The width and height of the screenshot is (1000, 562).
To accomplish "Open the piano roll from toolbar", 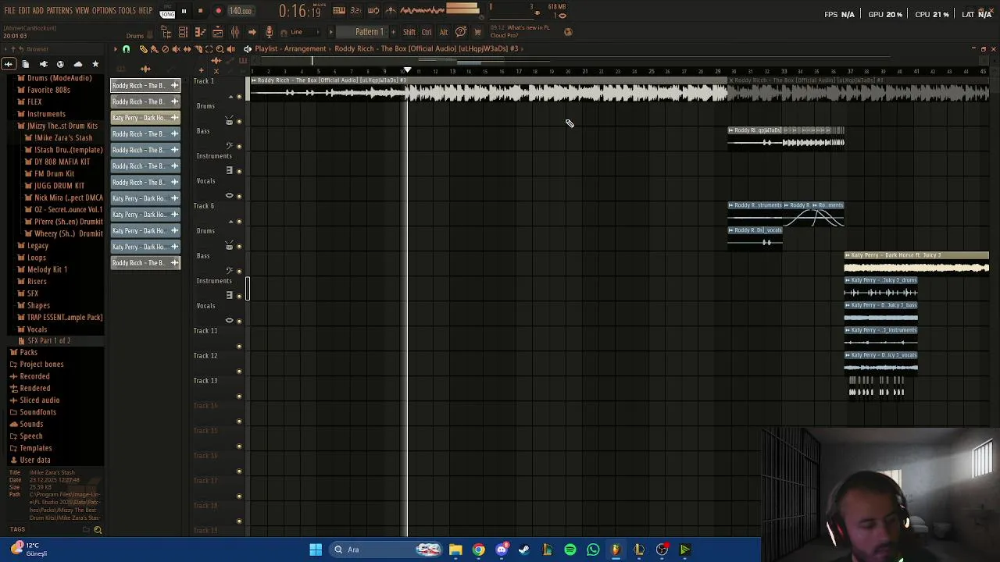I will (x=200, y=32).
